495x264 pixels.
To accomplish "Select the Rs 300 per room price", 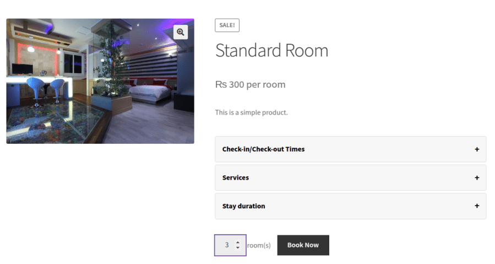I will click(250, 85).
